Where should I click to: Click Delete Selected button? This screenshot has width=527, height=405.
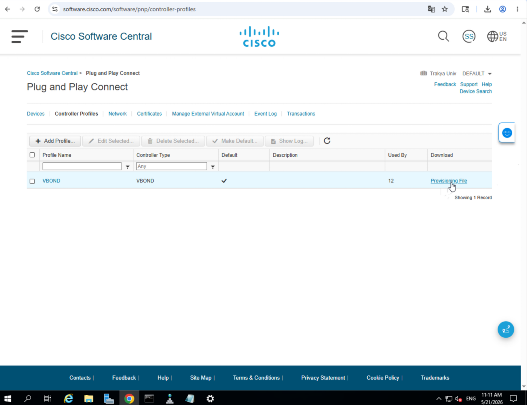point(173,141)
